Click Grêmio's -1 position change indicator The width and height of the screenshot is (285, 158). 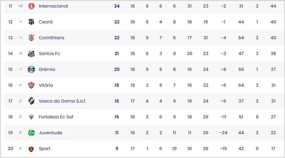point(20,69)
